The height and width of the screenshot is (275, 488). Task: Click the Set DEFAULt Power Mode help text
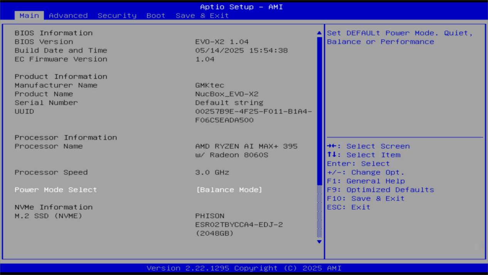(x=400, y=37)
